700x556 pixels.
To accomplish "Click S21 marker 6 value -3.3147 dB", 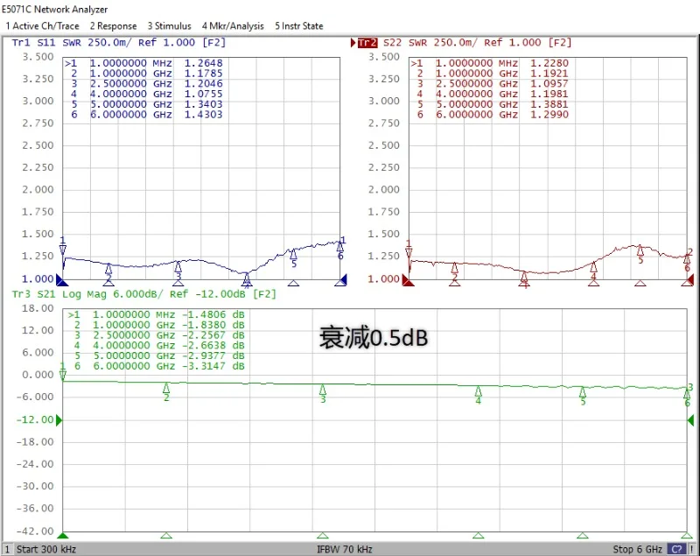I will [x=213, y=366].
